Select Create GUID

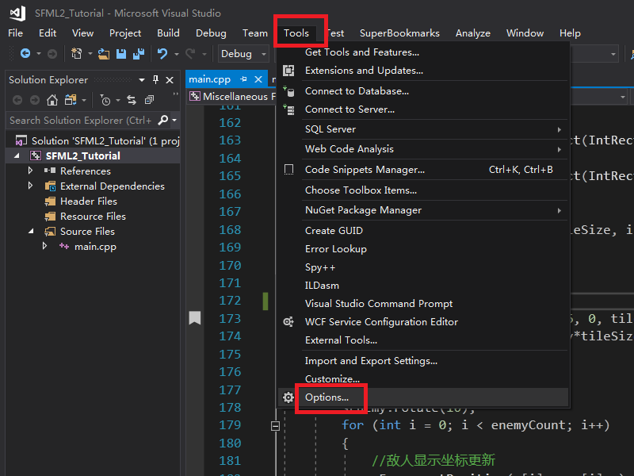[x=423, y=231]
